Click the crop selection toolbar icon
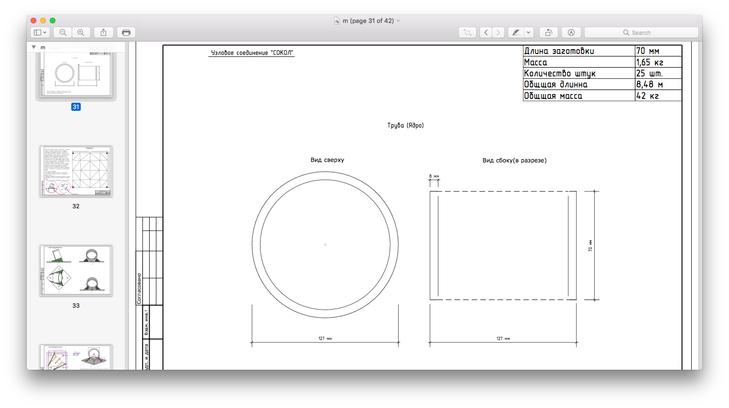The image size is (729, 408). (467, 32)
